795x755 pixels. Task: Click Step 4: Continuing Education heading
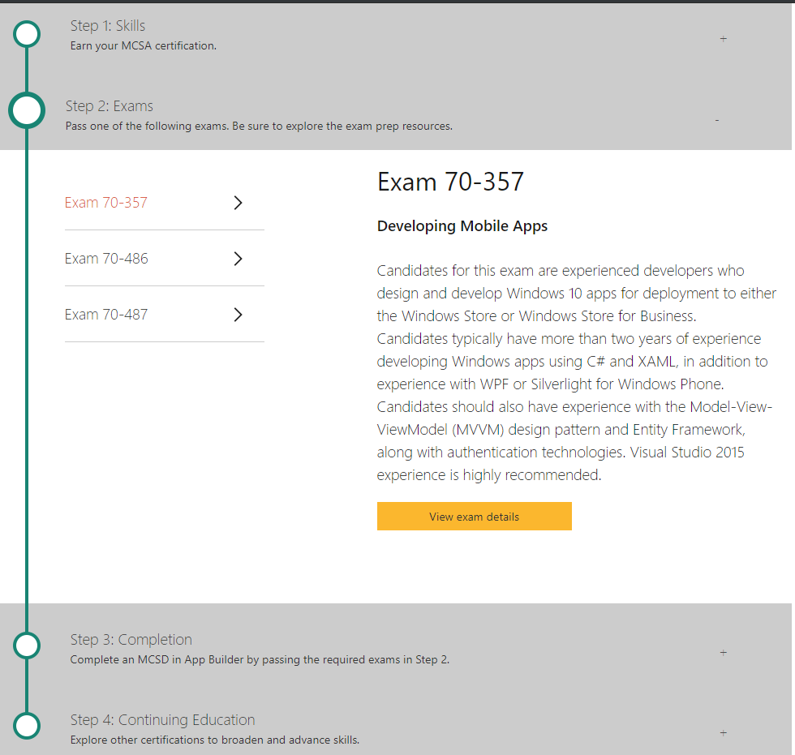pos(162,719)
